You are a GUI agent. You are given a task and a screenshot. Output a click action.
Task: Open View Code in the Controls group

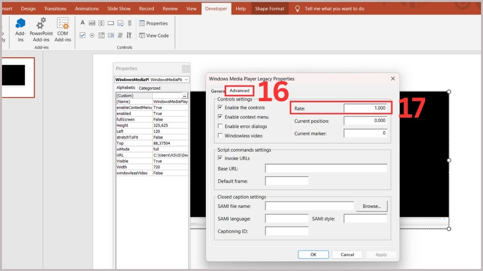154,35
